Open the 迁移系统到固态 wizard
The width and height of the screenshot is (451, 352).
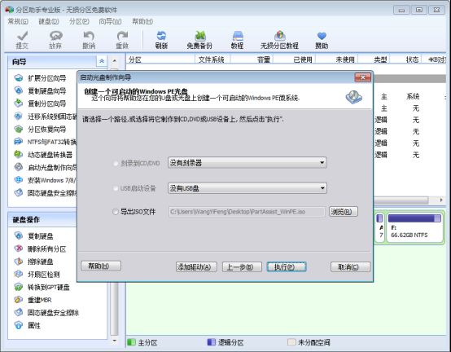coord(46,117)
